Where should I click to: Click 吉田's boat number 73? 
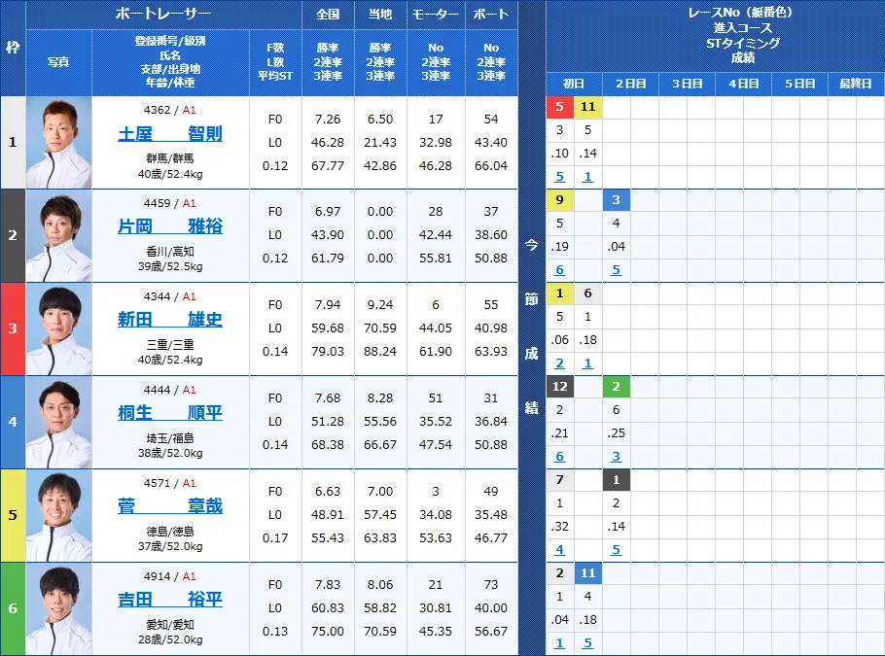click(x=491, y=585)
